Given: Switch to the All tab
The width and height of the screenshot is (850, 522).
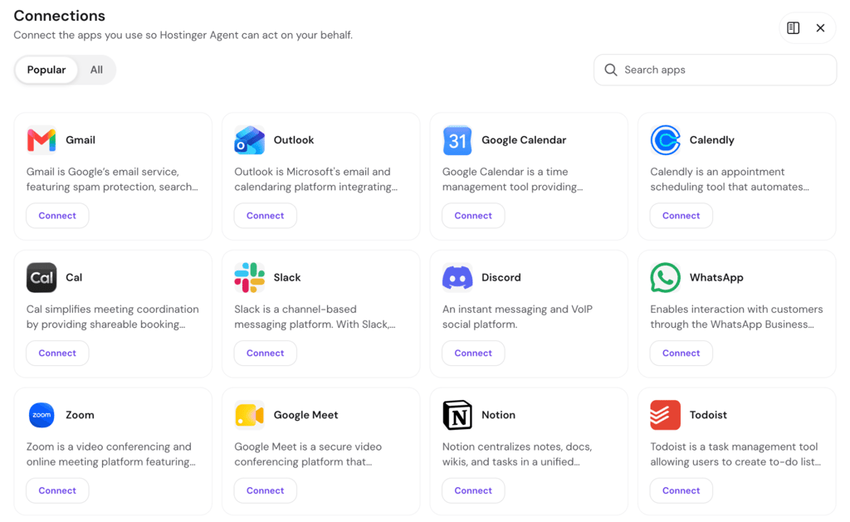Looking at the screenshot, I should click(96, 70).
